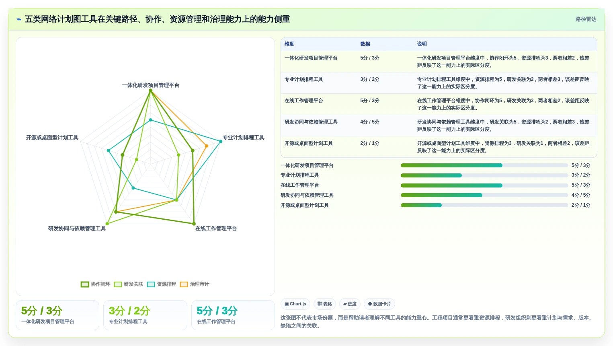This screenshot has width=613, height=346.
Task: Click the 资源排程 legend label
Action: tap(166, 284)
